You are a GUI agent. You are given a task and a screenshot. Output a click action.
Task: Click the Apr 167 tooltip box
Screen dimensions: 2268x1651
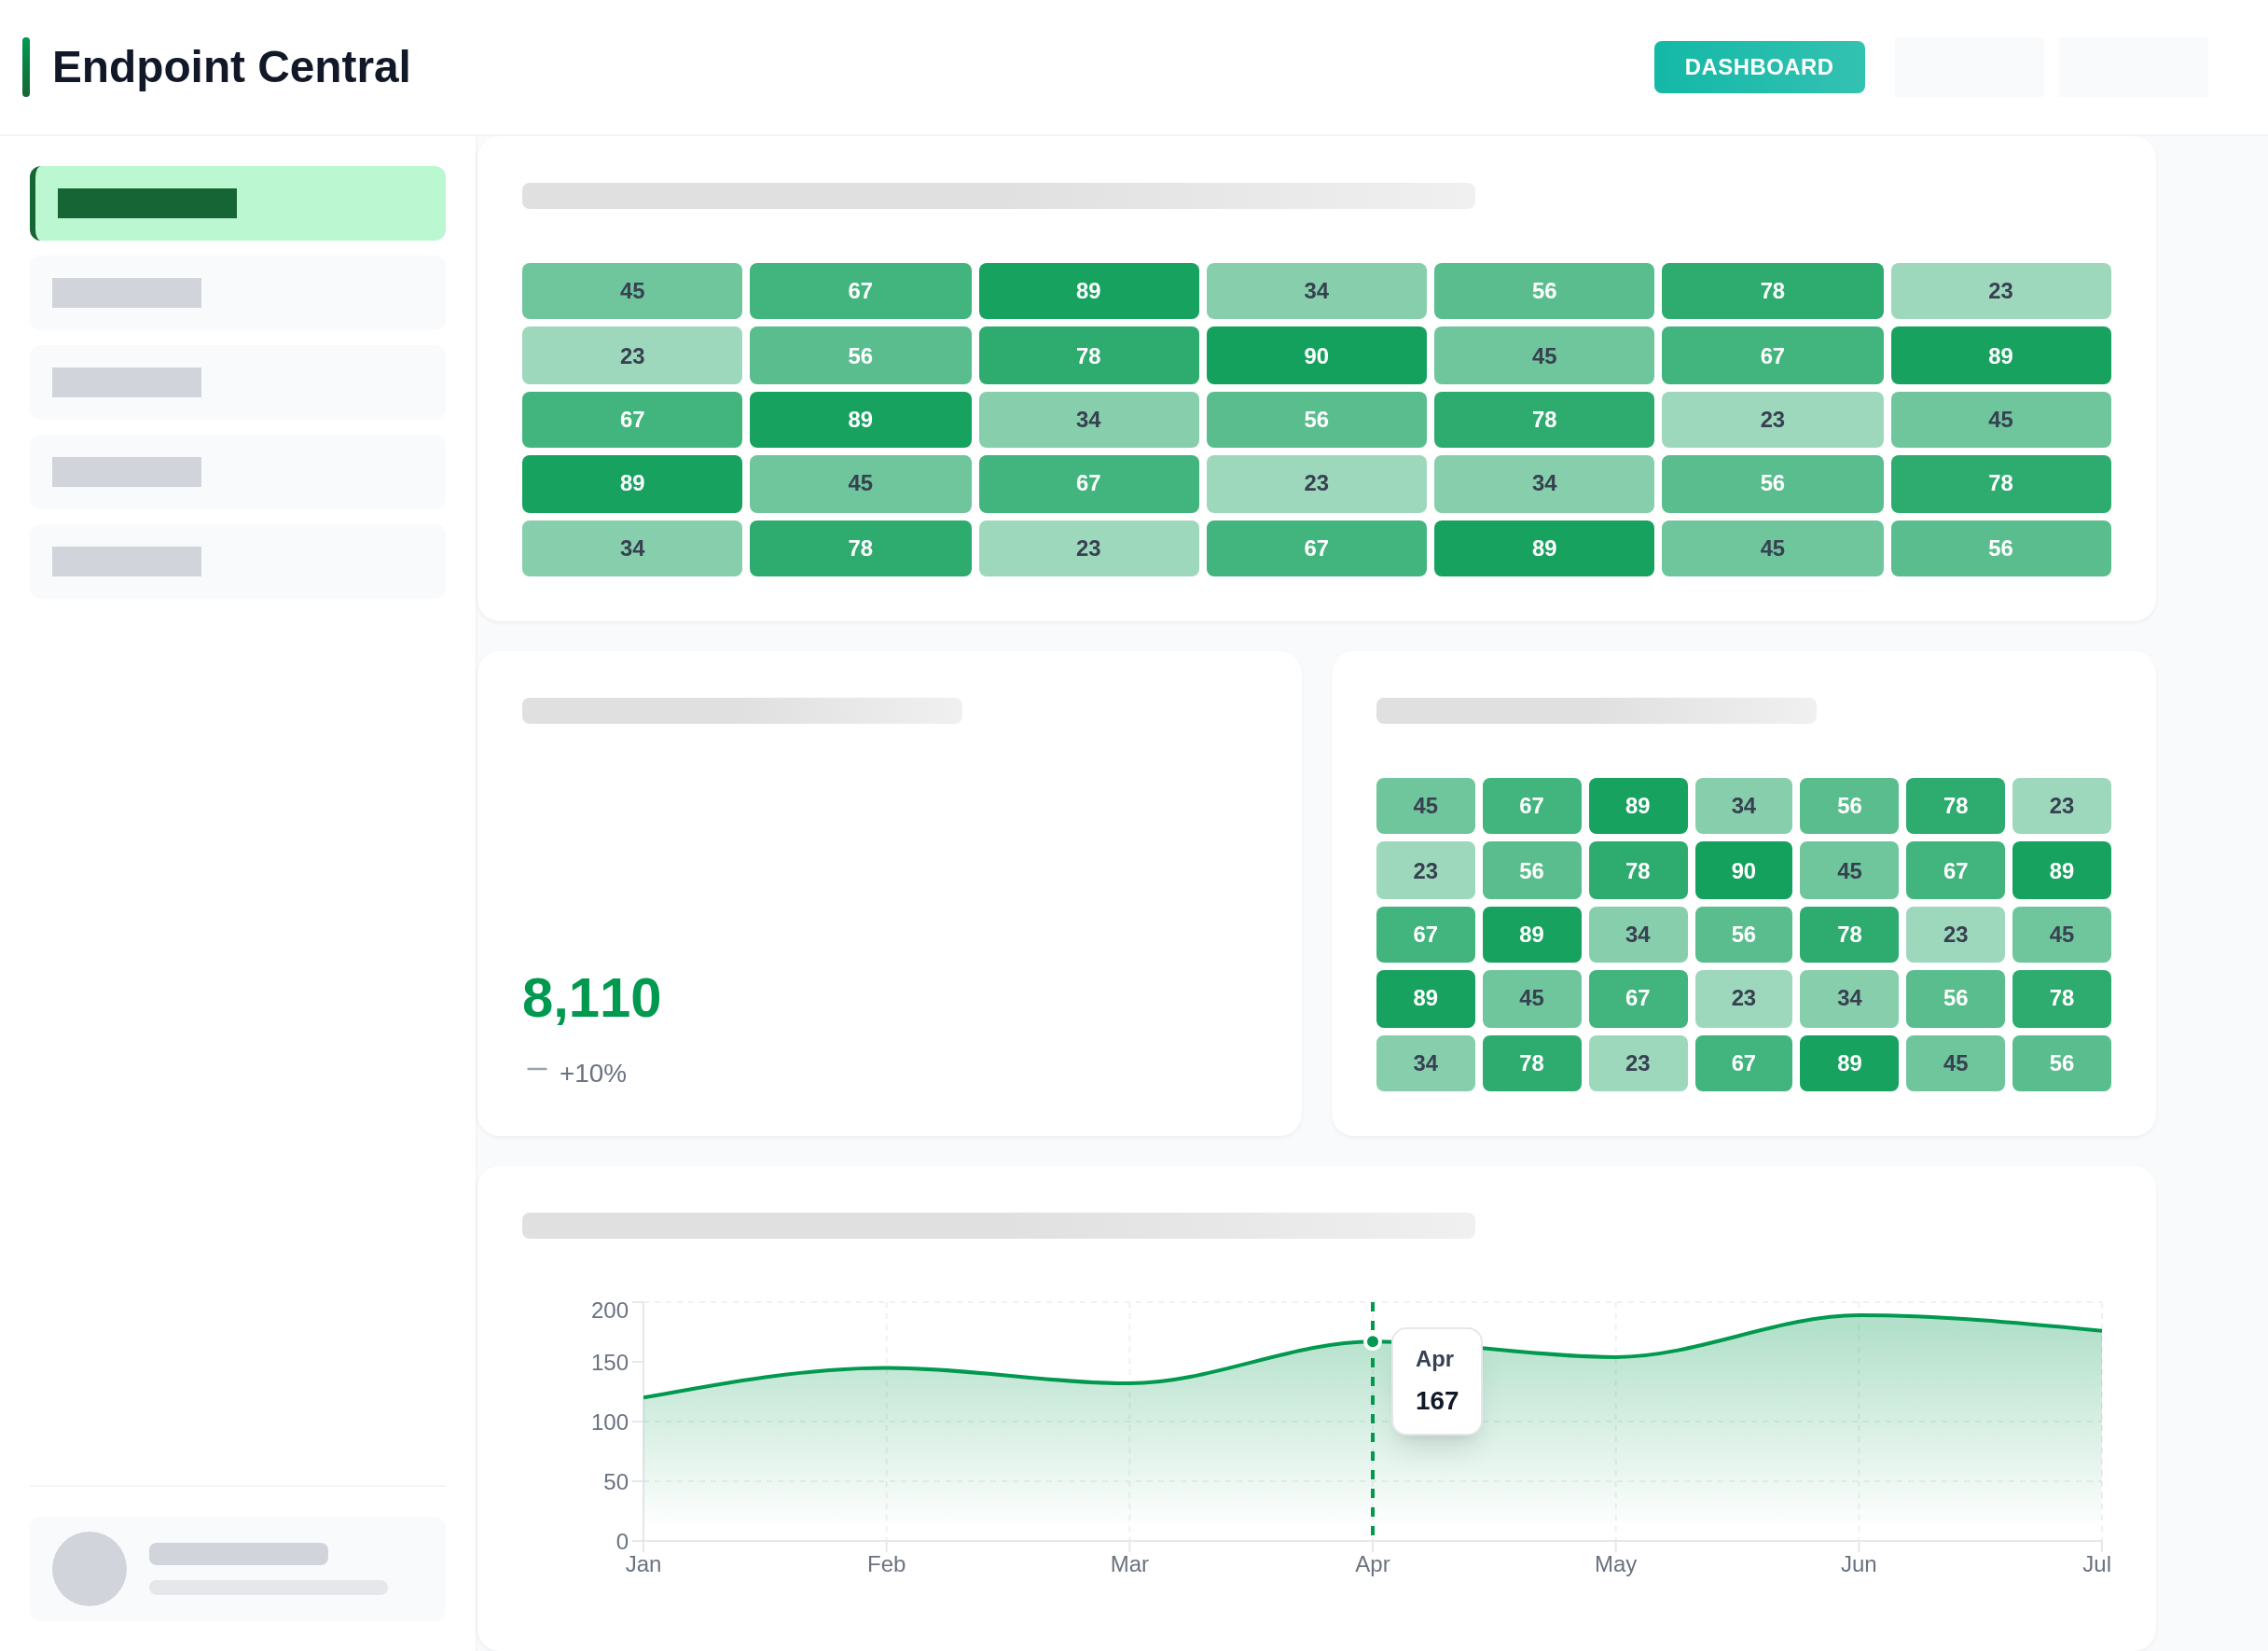[x=1436, y=1381]
